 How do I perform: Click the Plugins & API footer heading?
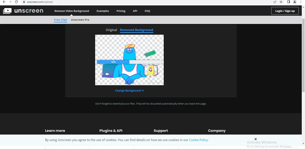point(111,131)
